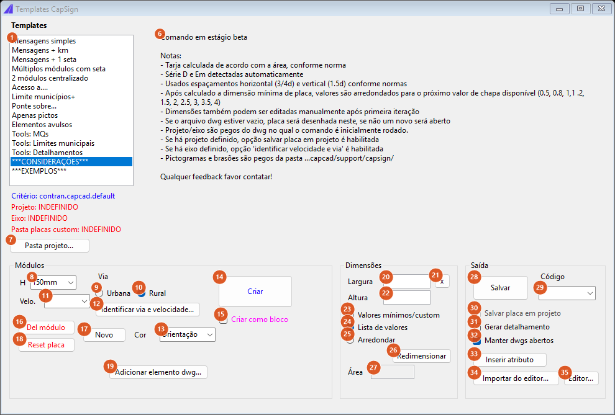Select 'Tools: Detalhamentos' item

pyautogui.click(x=71, y=153)
